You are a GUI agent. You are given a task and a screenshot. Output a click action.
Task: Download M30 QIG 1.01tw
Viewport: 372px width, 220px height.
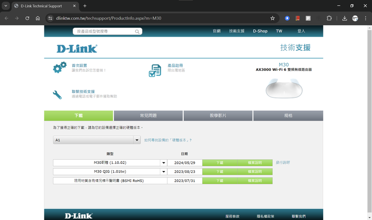(x=220, y=172)
